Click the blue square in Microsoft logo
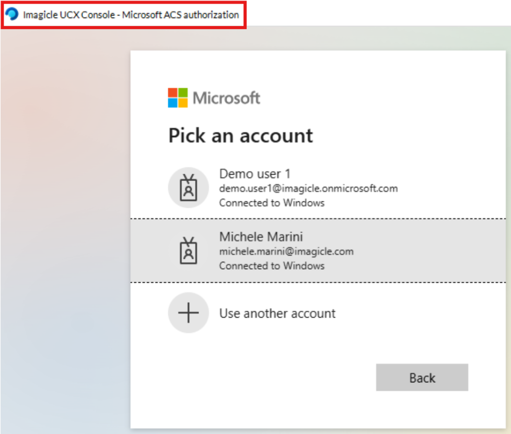Viewport: 511px width, 434px height. pos(173,103)
